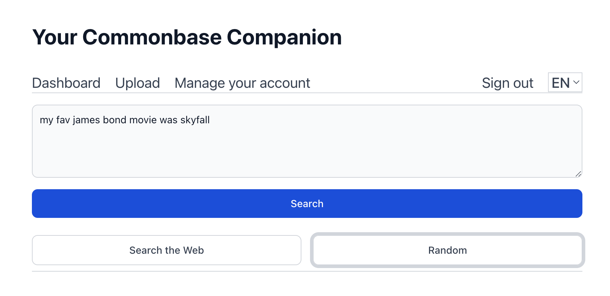Place cursor on the word skyfall
Screen dimensions: 610x296
click(x=195, y=120)
